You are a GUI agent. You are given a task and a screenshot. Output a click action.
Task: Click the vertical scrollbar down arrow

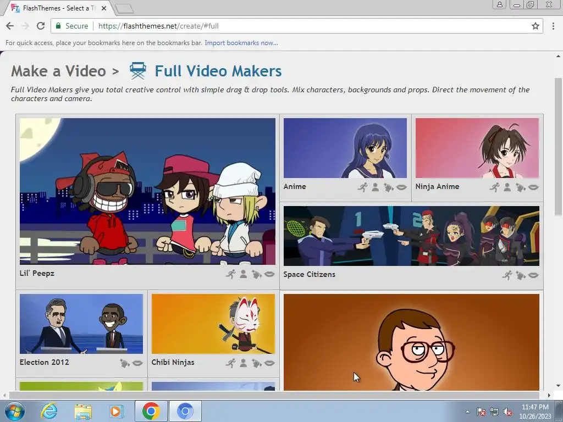pyautogui.click(x=558, y=386)
